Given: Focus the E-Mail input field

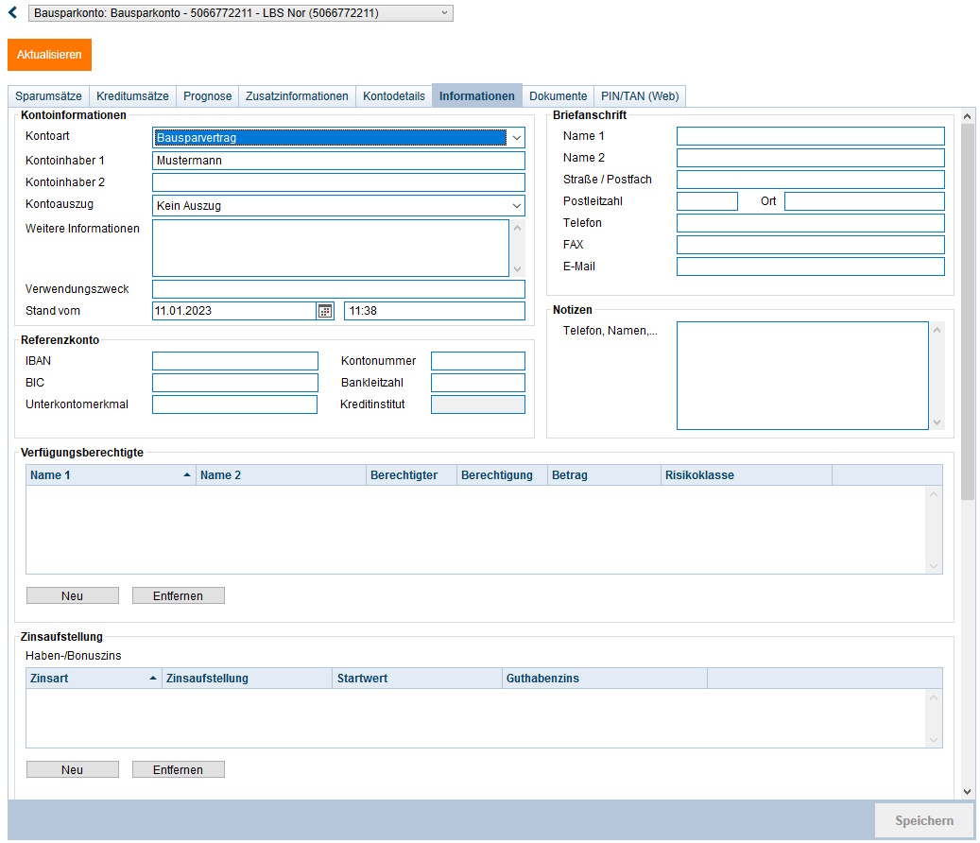Looking at the screenshot, I should [810, 267].
